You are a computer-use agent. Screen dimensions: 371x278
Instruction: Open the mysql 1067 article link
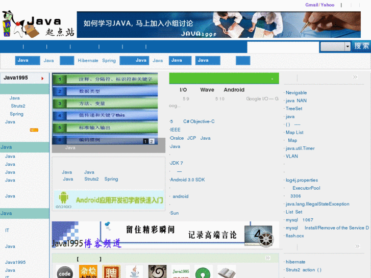click(x=300, y=220)
